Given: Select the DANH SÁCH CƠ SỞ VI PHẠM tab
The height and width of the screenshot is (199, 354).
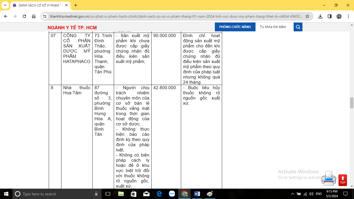Looking at the screenshot, I should 40,5.
